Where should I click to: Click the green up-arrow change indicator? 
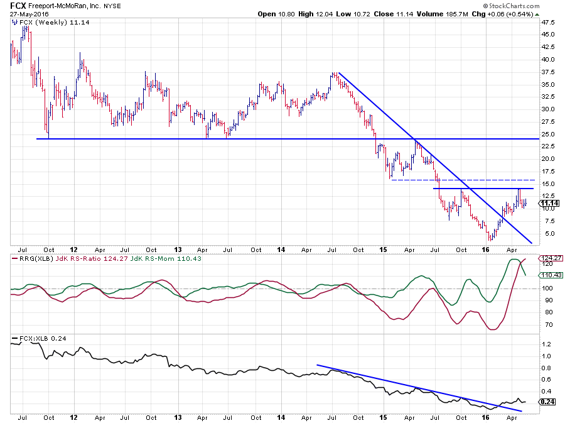[x=537, y=14]
